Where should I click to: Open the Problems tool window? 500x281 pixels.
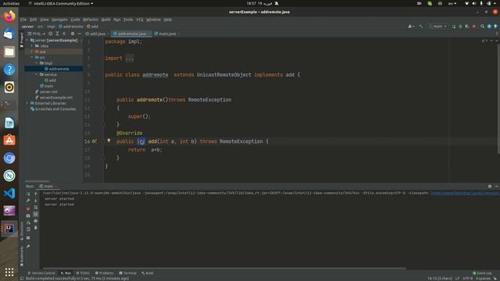point(104,273)
